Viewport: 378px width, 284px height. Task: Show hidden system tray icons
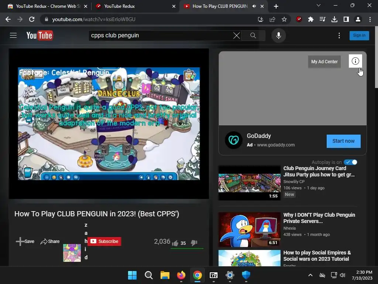[310, 275]
